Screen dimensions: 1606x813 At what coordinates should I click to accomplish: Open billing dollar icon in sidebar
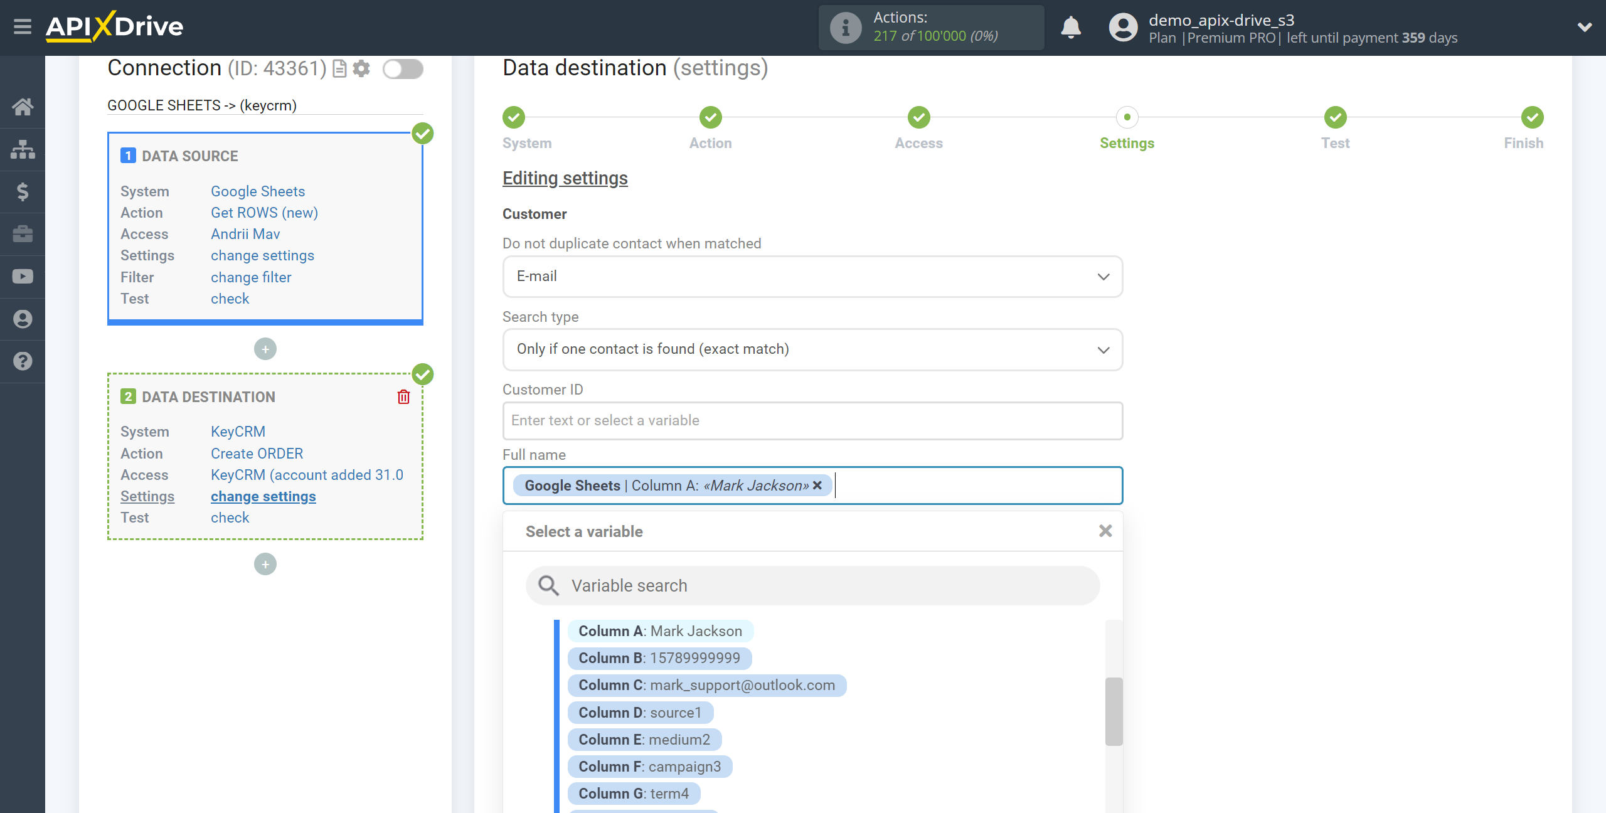[23, 191]
